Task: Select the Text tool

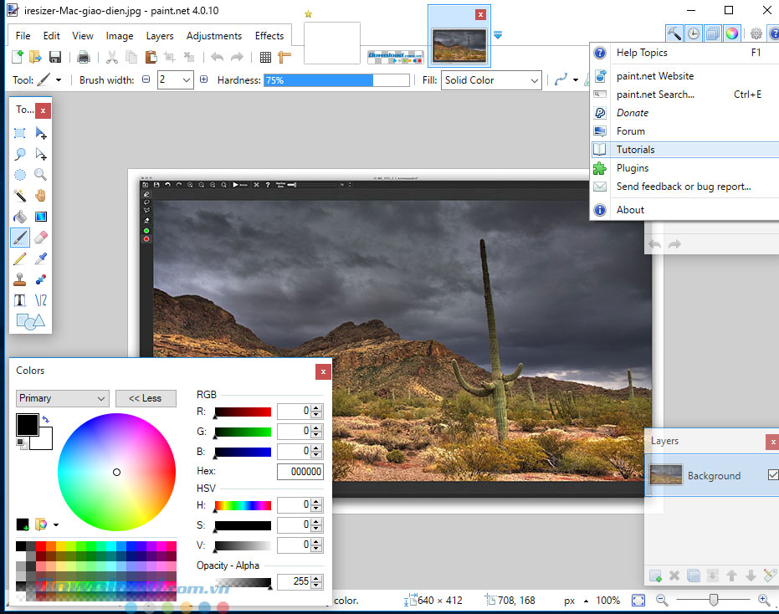Action: (20, 300)
